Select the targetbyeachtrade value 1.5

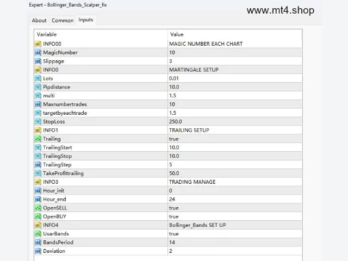[x=172, y=113]
